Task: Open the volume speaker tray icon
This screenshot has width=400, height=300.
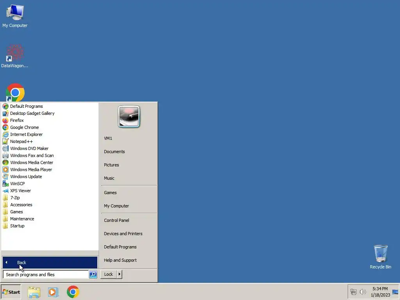Action: [x=363, y=292]
